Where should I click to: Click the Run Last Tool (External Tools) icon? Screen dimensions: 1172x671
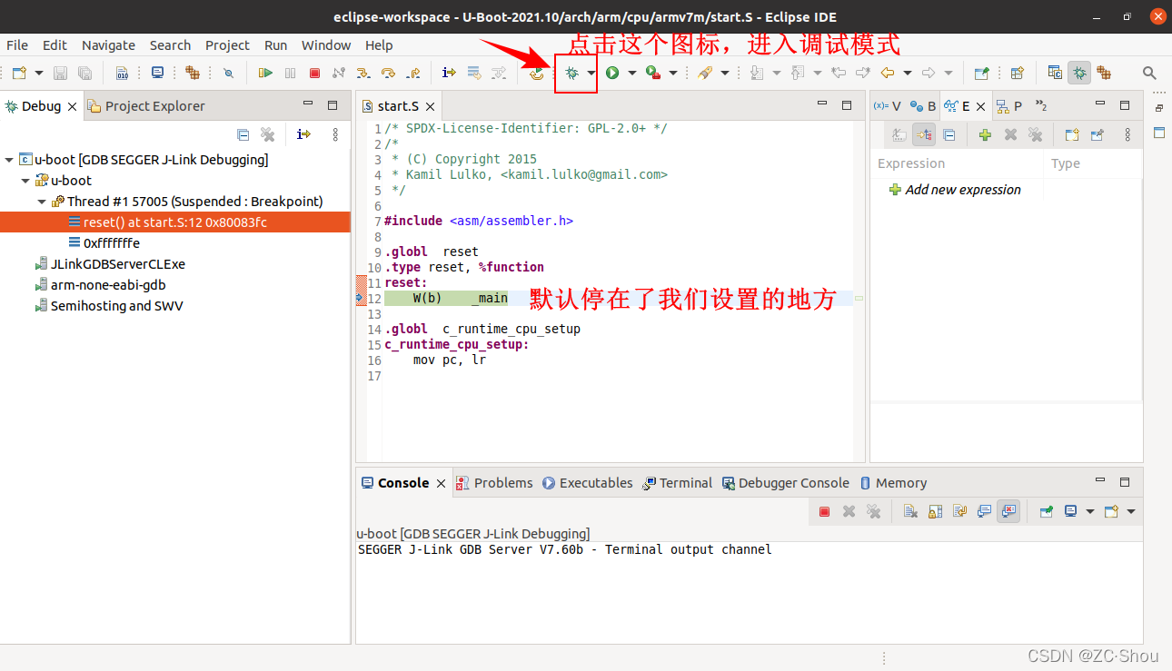(652, 73)
